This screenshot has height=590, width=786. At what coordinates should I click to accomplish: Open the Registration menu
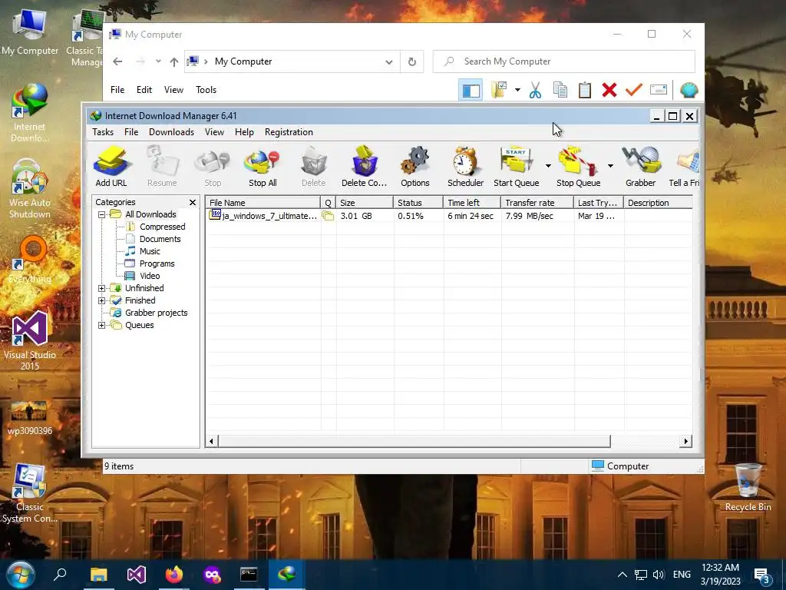(289, 132)
